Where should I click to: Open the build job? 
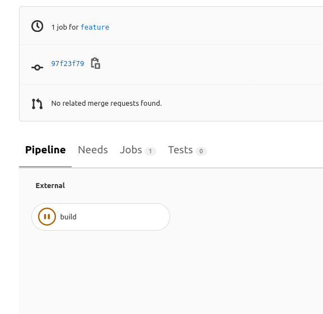101,217
